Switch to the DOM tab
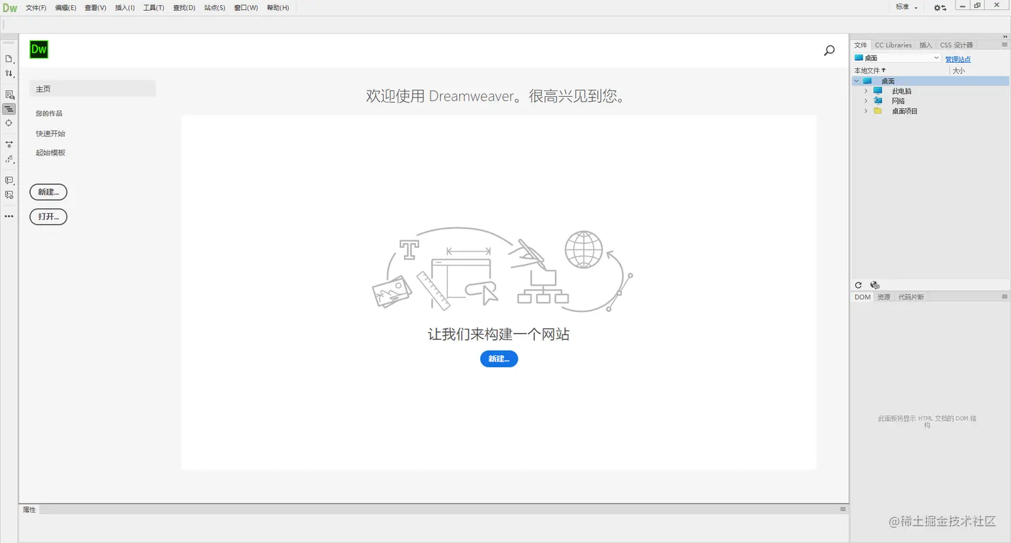The height and width of the screenshot is (543, 1011). pos(863,297)
